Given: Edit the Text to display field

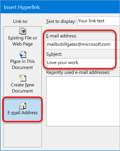Looking at the screenshot, I should (99, 21).
